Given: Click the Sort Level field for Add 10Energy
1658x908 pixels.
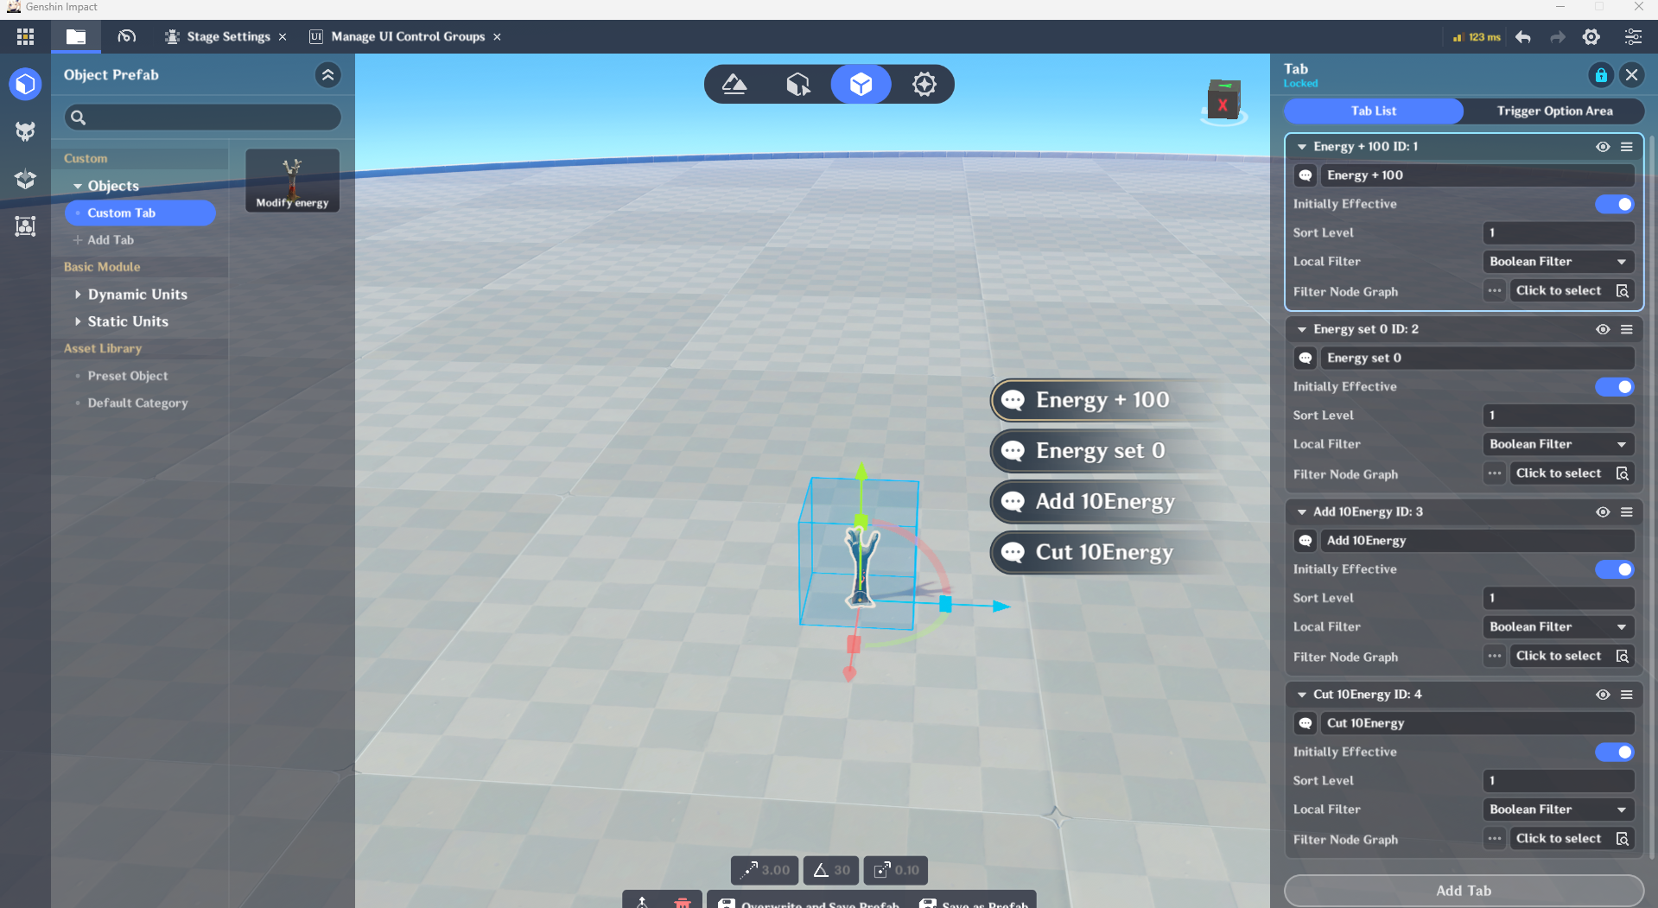Looking at the screenshot, I should (1558, 598).
